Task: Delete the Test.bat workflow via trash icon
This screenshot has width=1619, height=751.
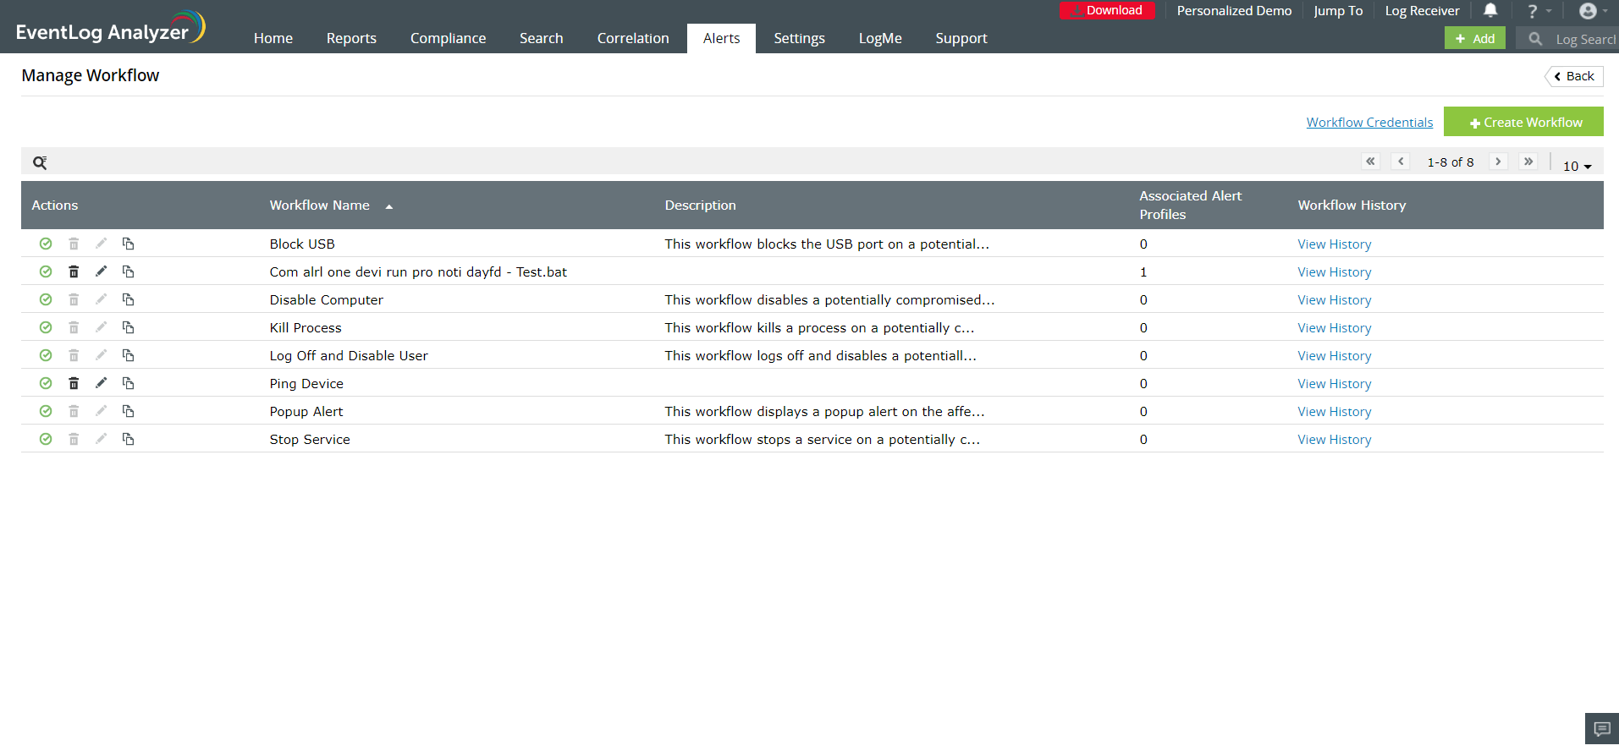Action: coord(74,271)
